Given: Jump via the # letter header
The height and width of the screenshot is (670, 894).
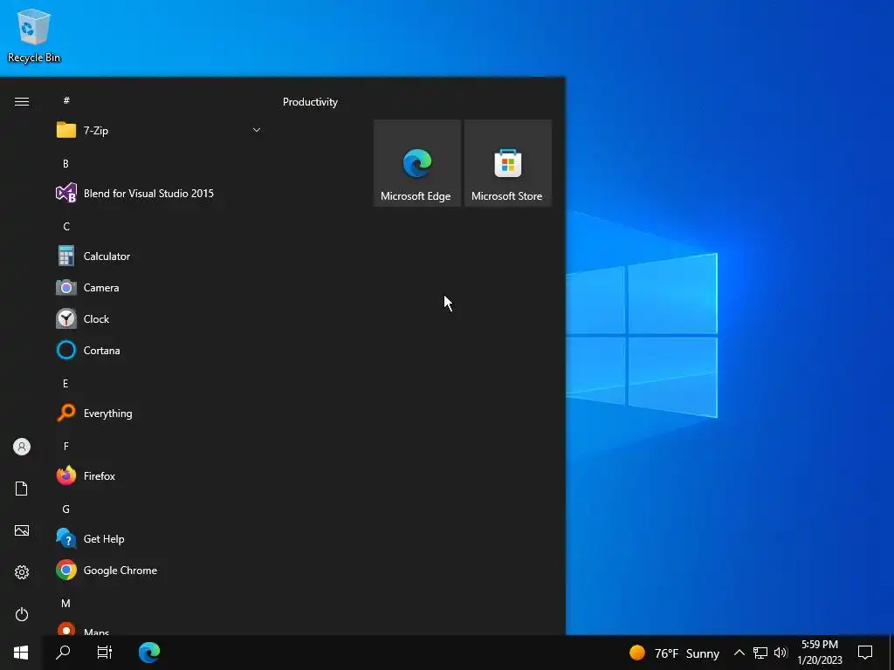Looking at the screenshot, I should click(x=66, y=100).
